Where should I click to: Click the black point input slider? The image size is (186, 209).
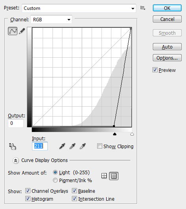[x=115, y=134]
